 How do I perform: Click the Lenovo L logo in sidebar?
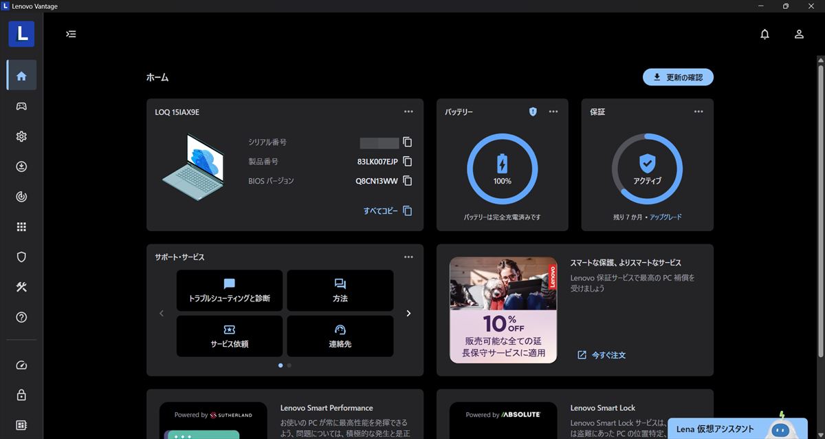(x=21, y=34)
